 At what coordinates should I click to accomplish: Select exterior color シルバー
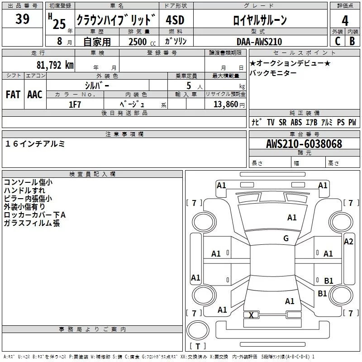click(x=97, y=86)
